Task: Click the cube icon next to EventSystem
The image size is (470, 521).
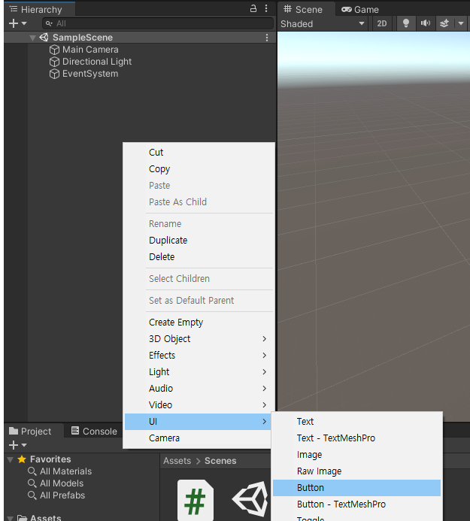Action: click(54, 74)
